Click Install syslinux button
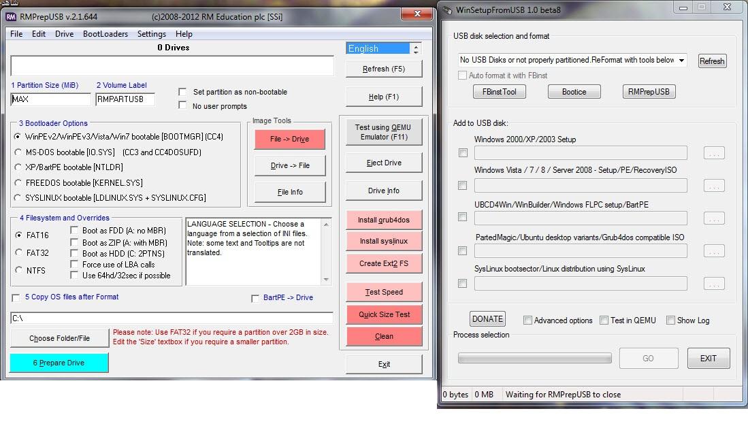Image resolution: width=748 pixels, height=445 pixels. pyautogui.click(x=384, y=241)
